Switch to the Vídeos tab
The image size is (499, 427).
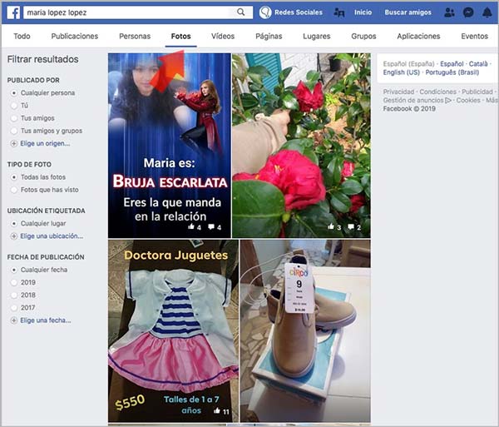[x=223, y=37]
